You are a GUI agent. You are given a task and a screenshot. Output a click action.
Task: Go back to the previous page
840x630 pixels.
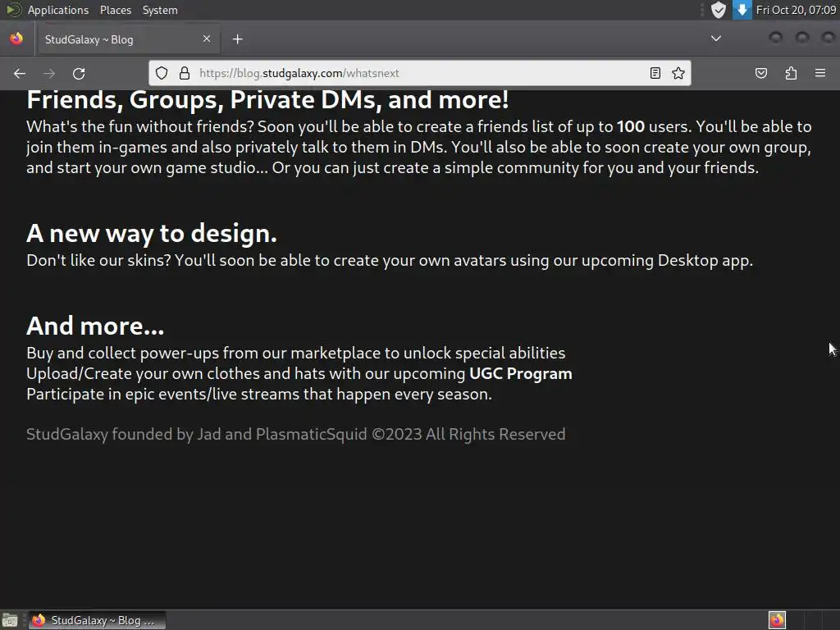[x=20, y=73]
